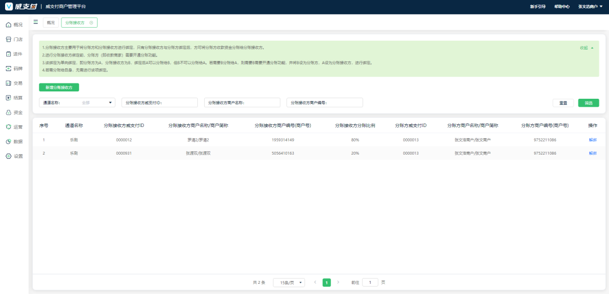Click the 新增分账接收方 button
The height and width of the screenshot is (294, 609).
click(x=59, y=87)
